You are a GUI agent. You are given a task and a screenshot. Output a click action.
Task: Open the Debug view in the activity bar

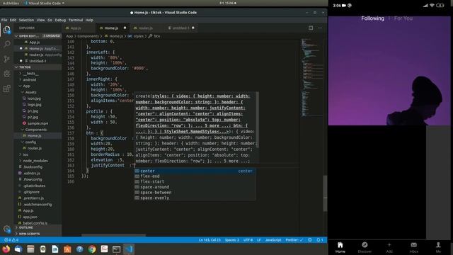coord(6,74)
